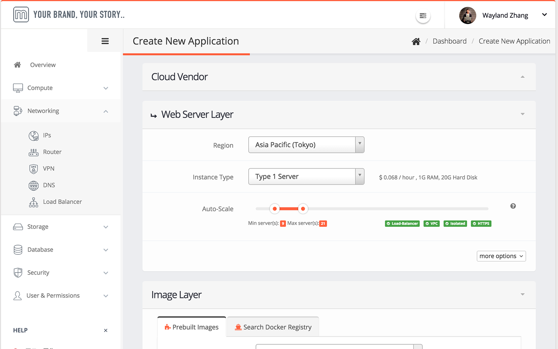
Task: Close the HELP section with X
Action: [106, 331]
